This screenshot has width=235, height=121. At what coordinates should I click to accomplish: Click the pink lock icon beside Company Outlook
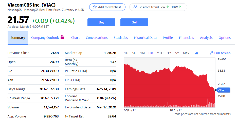[x=62, y=37]
